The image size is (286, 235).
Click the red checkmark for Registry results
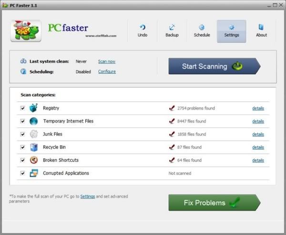pyautogui.click(x=172, y=108)
